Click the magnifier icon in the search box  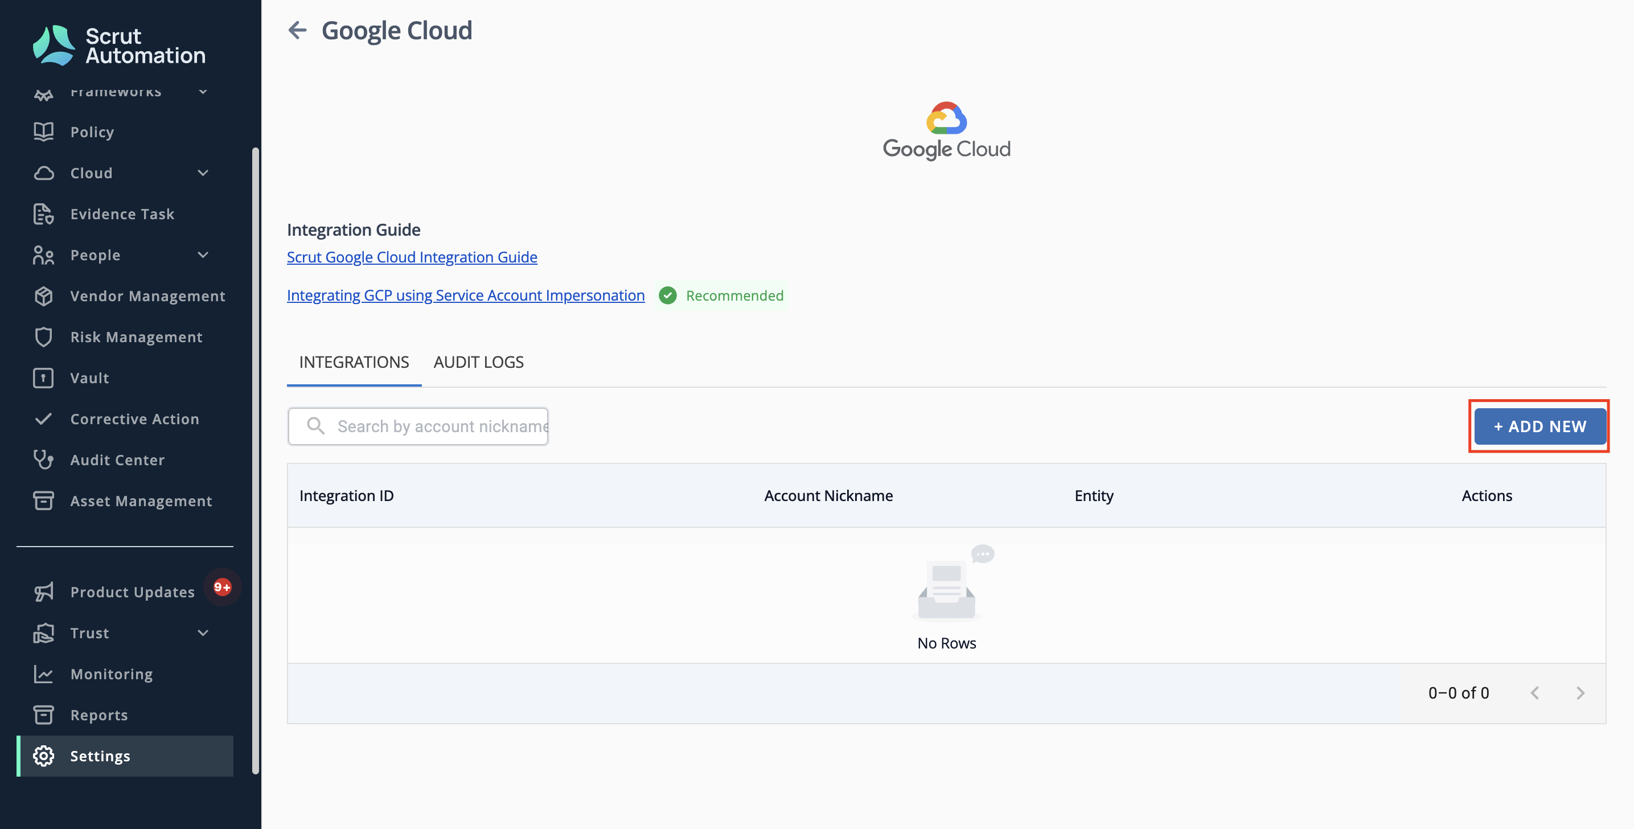click(x=315, y=425)
